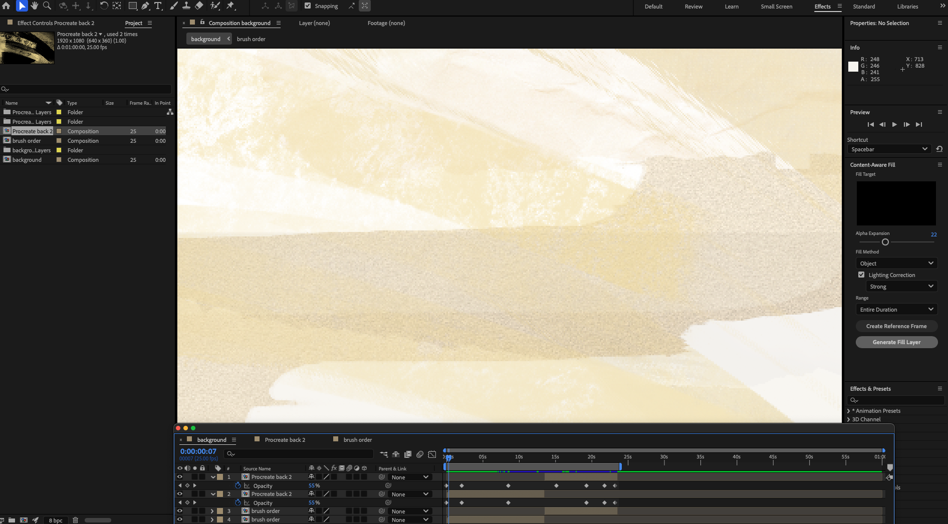
Task: Select the Eraser tool
Action: click(199, 6)
